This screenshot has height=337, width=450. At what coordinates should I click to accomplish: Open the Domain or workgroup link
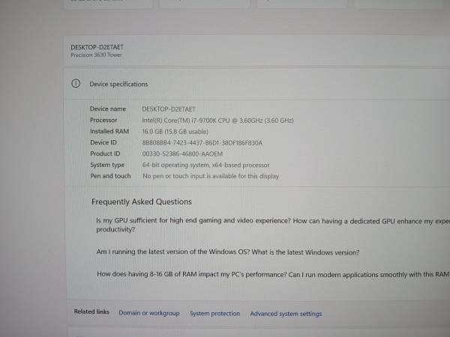[x=149, y=313]
